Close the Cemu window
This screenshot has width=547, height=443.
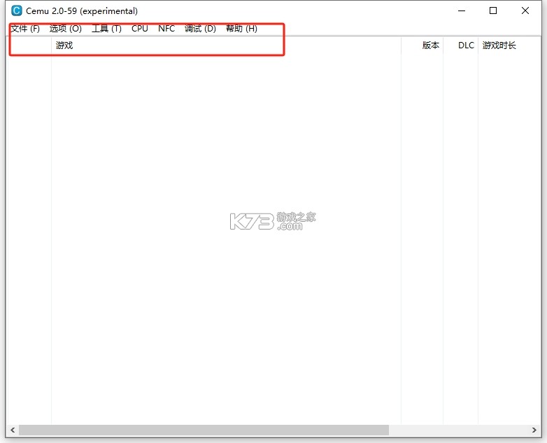click(x=525, y=10)
